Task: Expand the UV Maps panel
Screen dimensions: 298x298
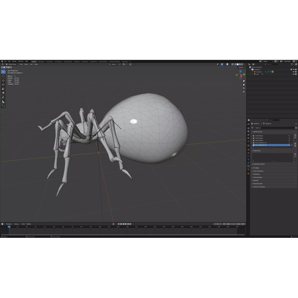Action: coord(256,168)
